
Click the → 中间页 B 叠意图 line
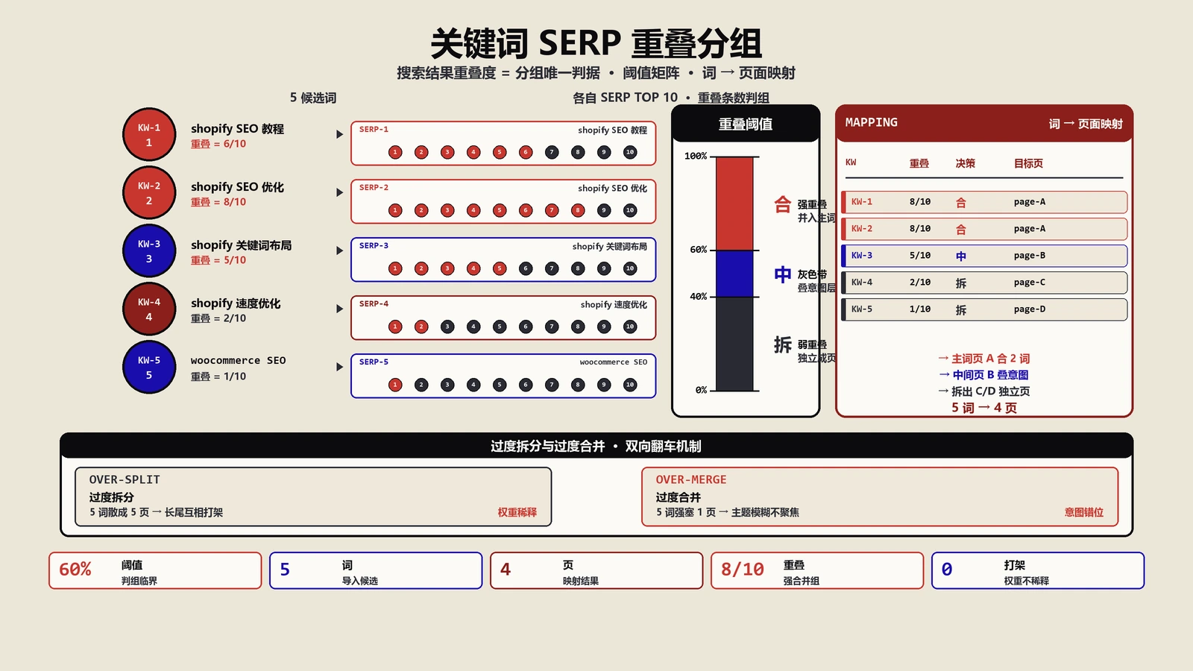click(x=984, y=375)
